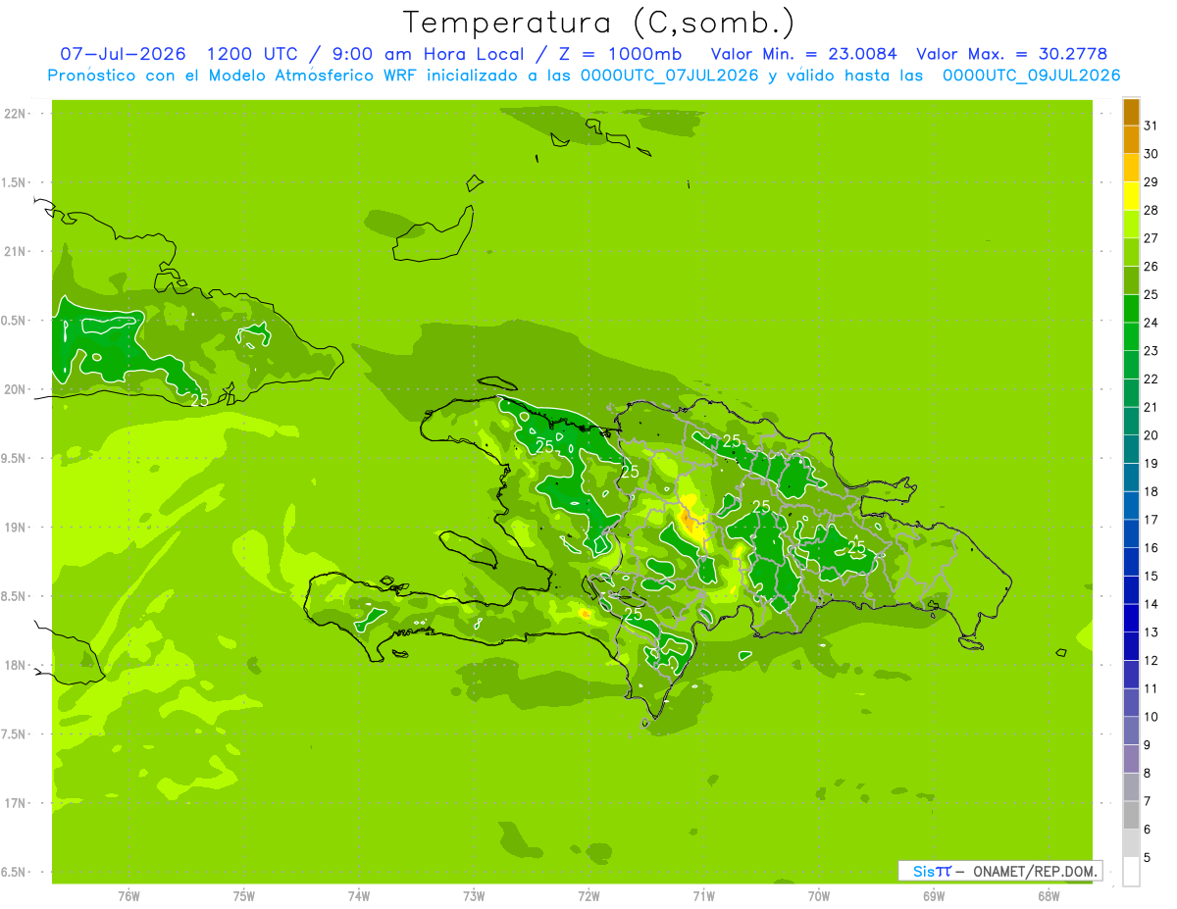The height and width of the screenshot is (909, 1177).
Task: Select the teal 19 swatch in the color bar
Action: tap(1131, 449)
